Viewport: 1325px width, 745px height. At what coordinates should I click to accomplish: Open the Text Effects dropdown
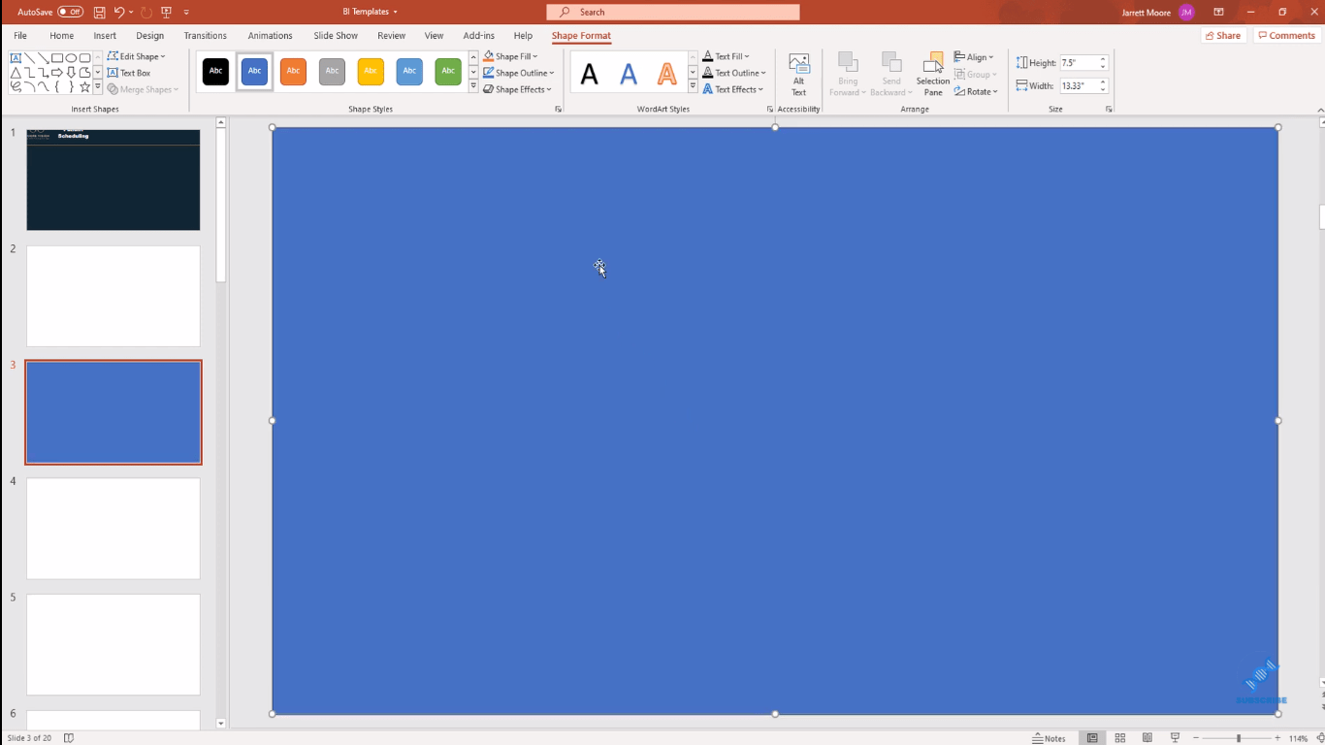(x=733, y=89)
